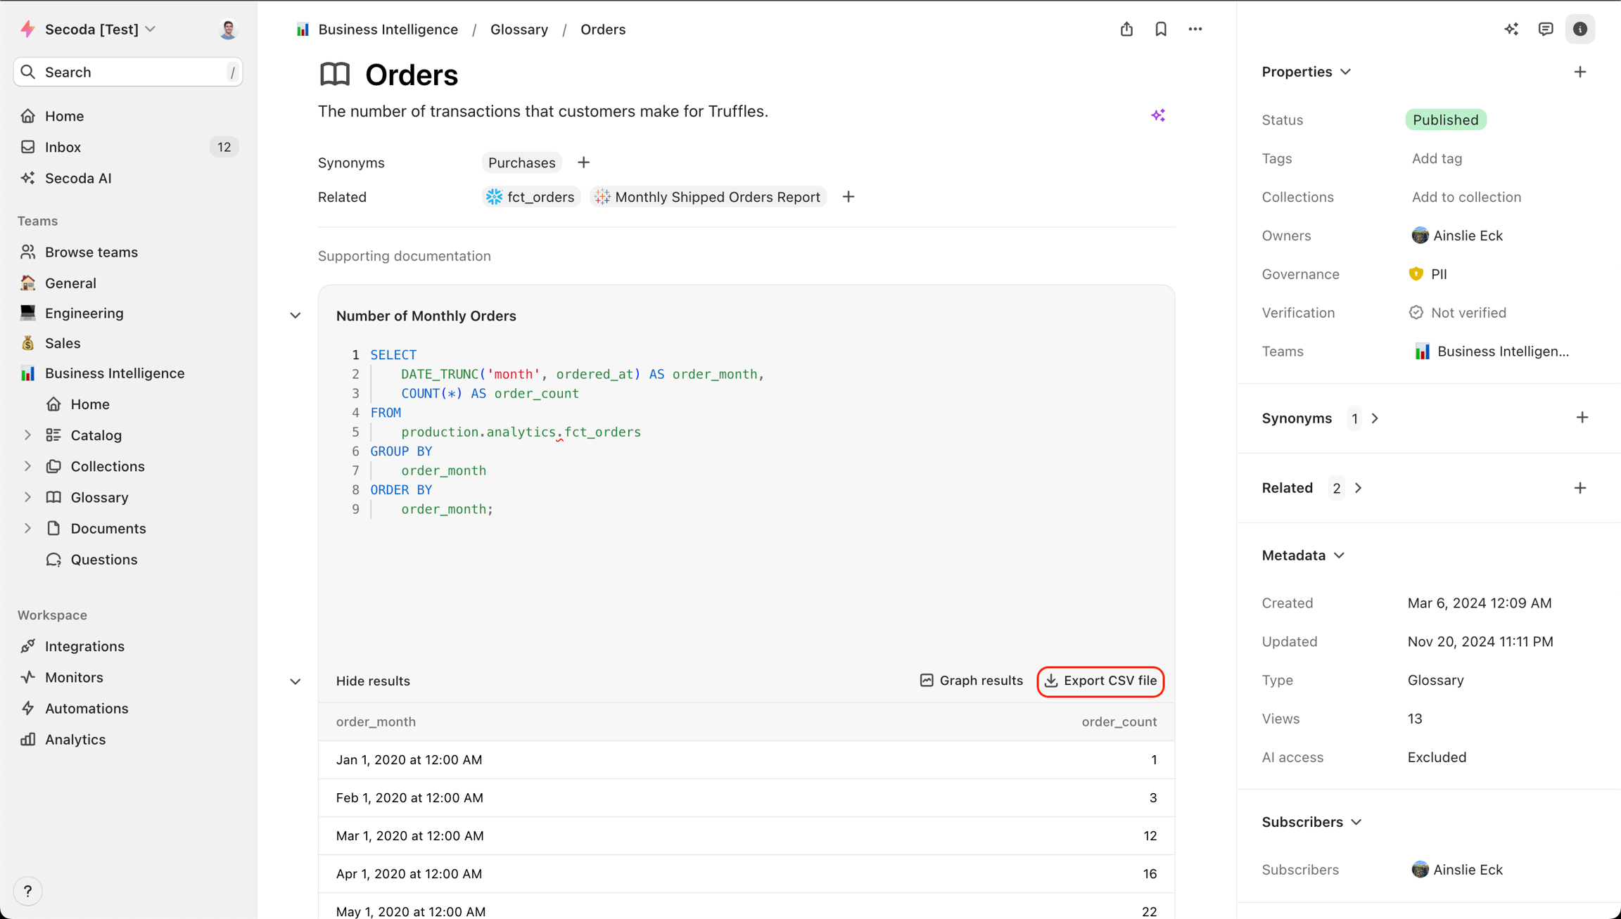Toggle the Published status badge
The width and height of the screenshot is (1621, 919).
pos(1445,120)
